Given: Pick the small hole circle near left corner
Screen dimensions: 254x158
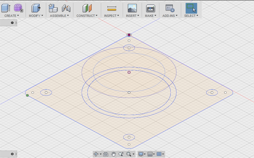Looking at the screenshot, I should pyautogui.click(x=46, y=92).
